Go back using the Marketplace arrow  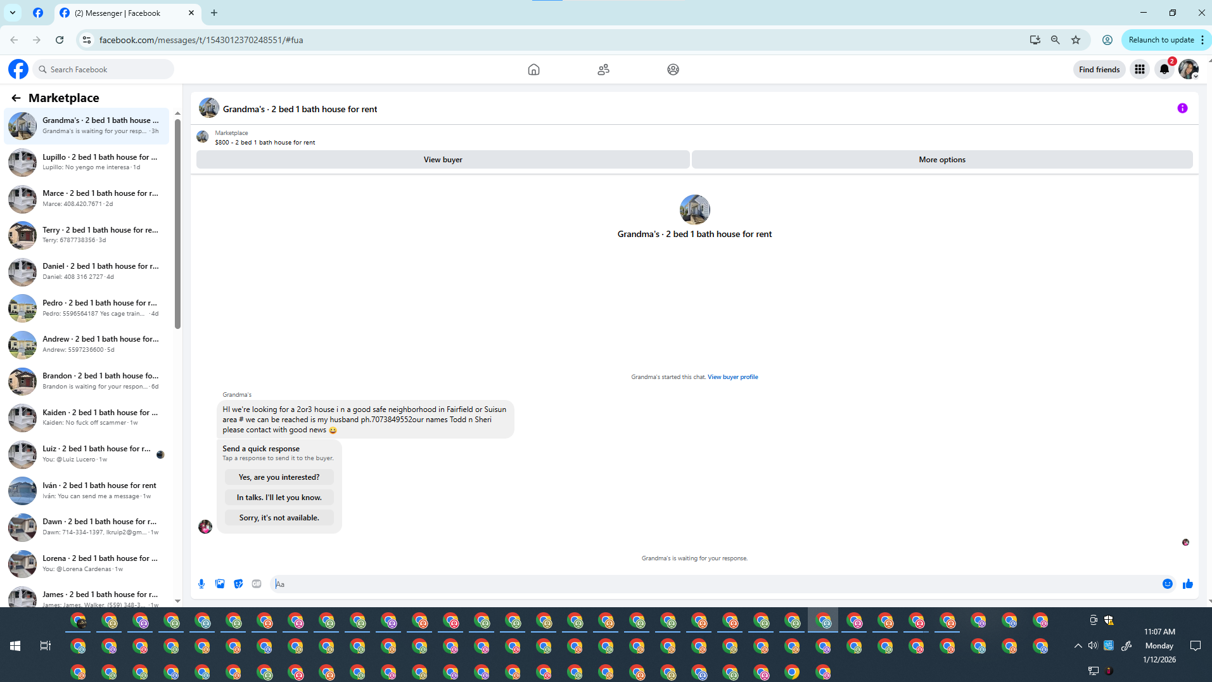point(16,98)
